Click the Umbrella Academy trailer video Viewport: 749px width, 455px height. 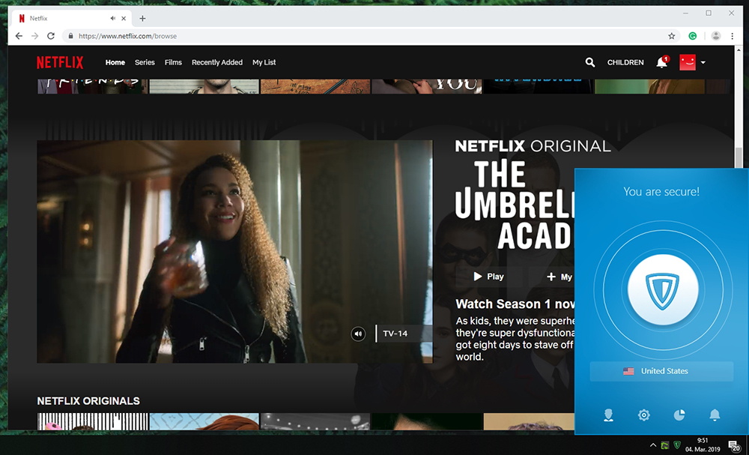pos(234,251)
